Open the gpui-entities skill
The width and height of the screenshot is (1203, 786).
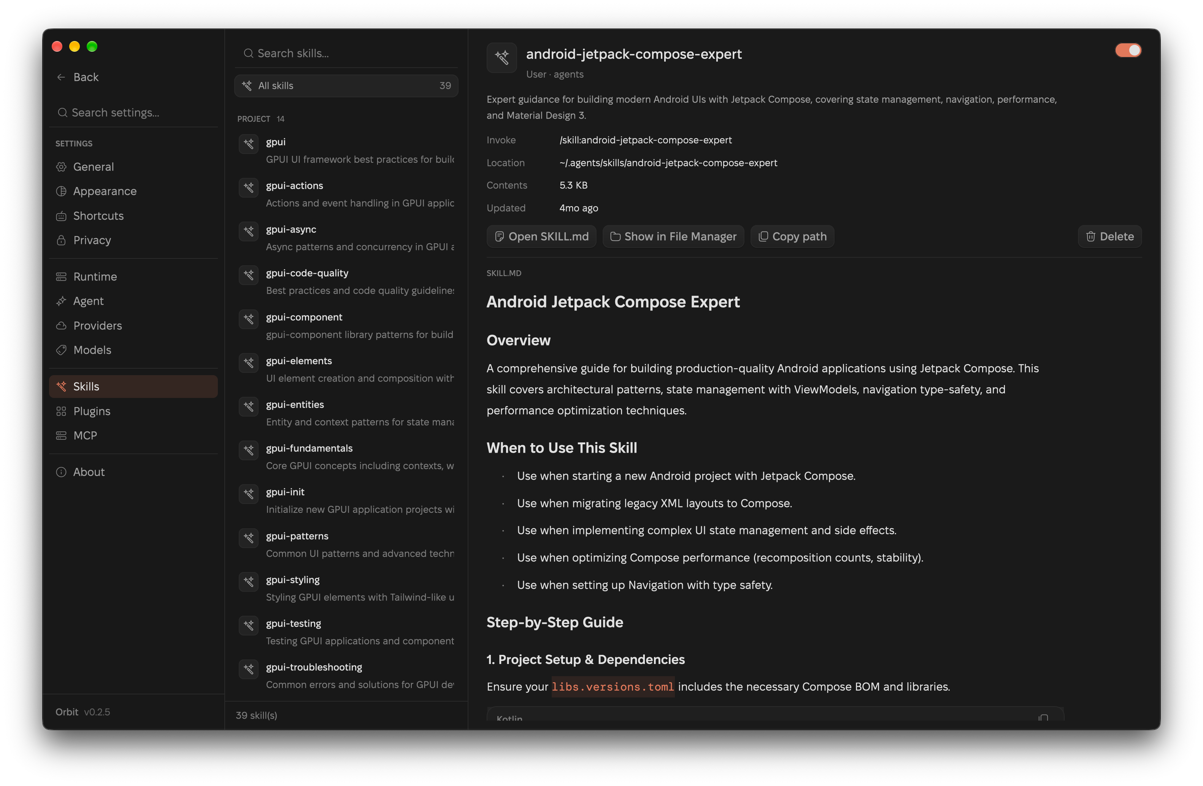coord(346,413)
